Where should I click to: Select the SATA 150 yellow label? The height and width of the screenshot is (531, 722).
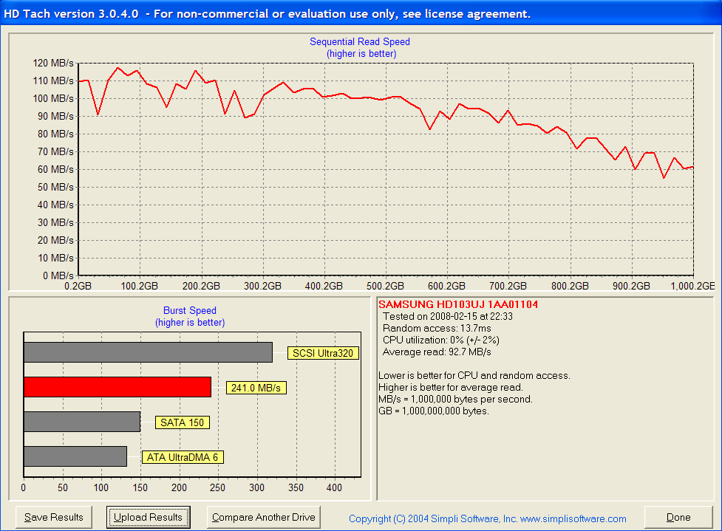[x=183, y=422]
